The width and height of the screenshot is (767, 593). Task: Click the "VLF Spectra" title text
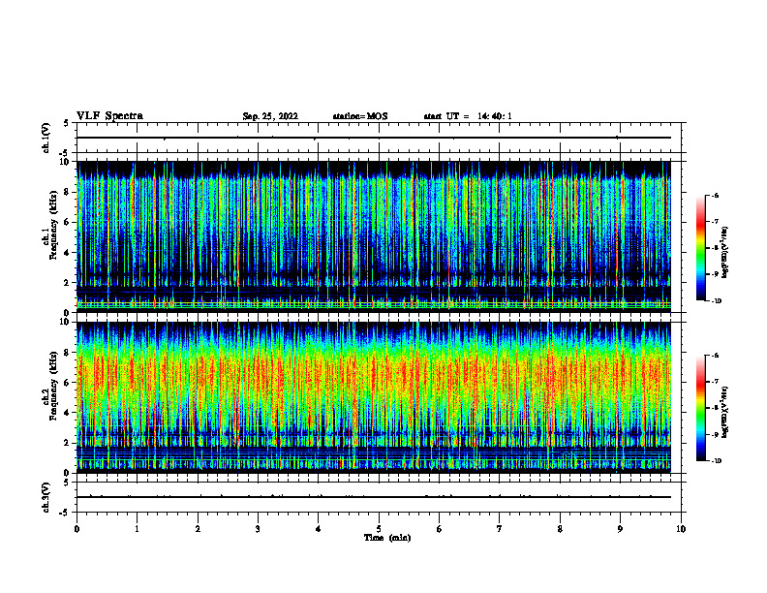click(110, 116)
